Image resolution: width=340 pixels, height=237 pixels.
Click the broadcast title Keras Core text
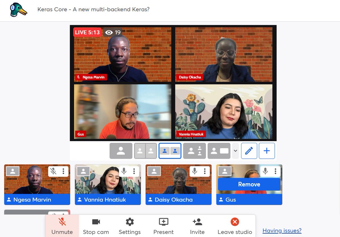pos(93,9)
